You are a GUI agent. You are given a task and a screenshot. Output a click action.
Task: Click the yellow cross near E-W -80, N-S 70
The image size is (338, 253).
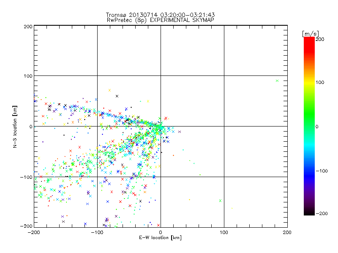coord(109,90)
